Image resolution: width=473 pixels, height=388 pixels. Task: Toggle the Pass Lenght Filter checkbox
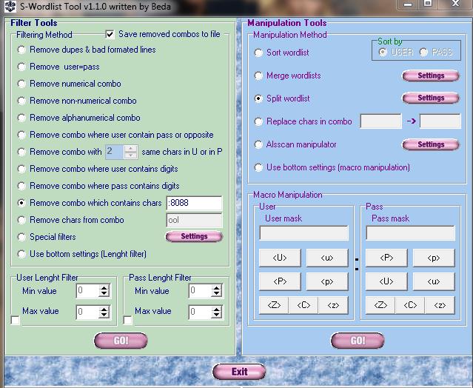click(127, 320)
